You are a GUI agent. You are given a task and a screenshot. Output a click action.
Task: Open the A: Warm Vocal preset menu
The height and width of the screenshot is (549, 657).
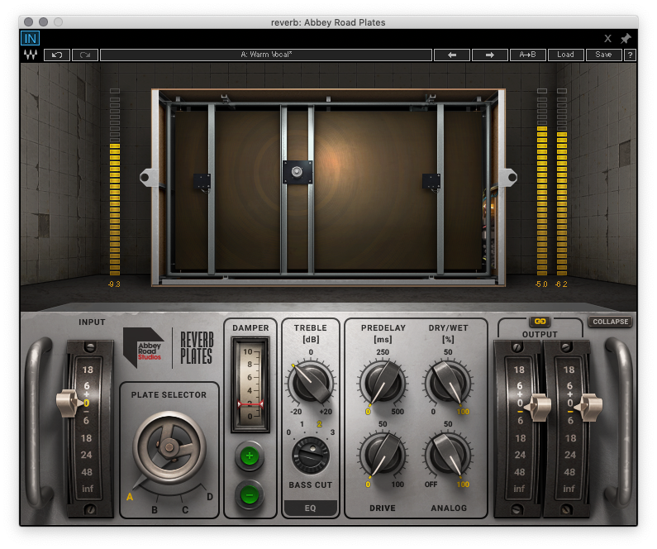tap(266, 55)
